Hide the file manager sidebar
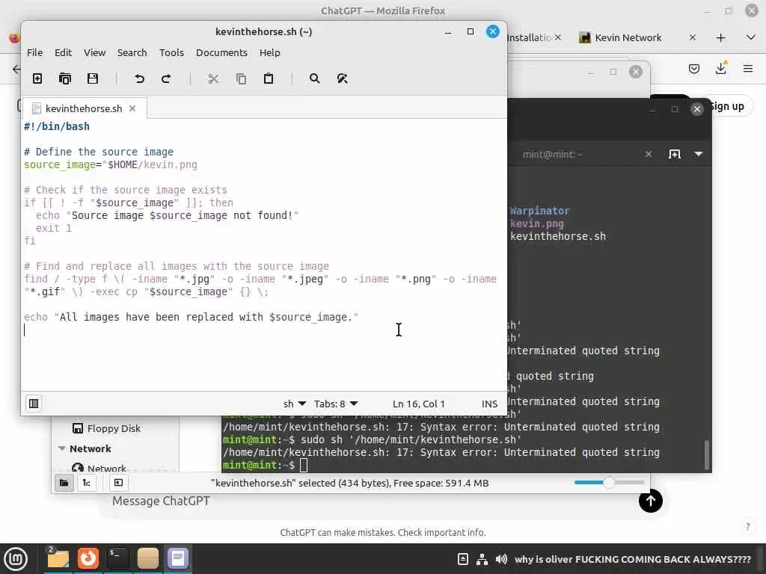 (x=118, y=483)
